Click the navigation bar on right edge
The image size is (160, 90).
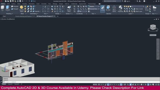(158, 49)
